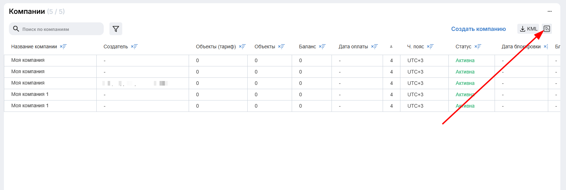The width and height of the screenshot is (566, 190).
Task: Sort by Дата блокировки header
Action: (521, 47)
